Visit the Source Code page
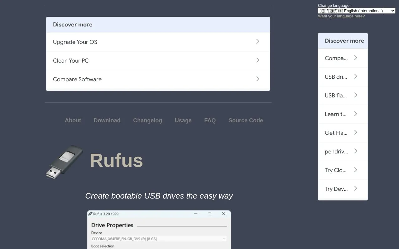 click(246, 120)
